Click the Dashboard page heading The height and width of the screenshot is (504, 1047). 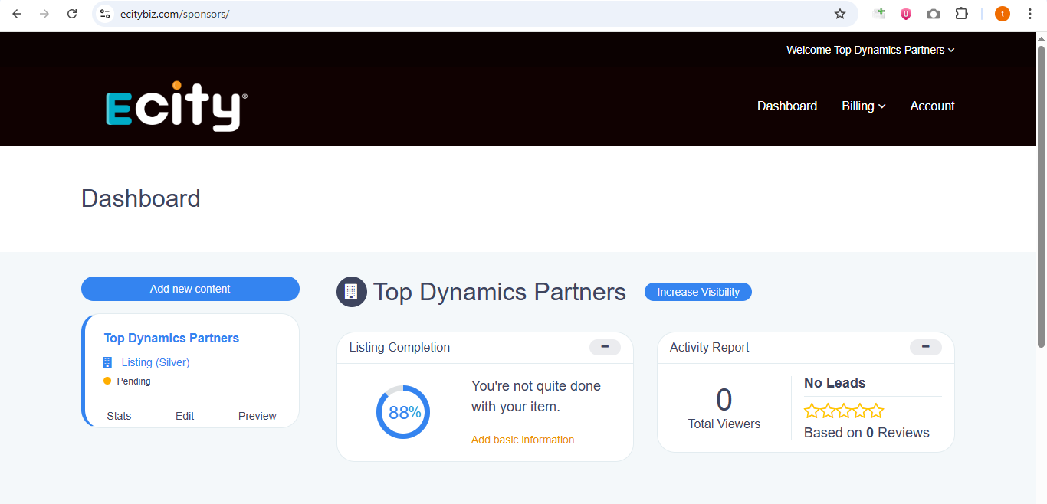[141, 198]
